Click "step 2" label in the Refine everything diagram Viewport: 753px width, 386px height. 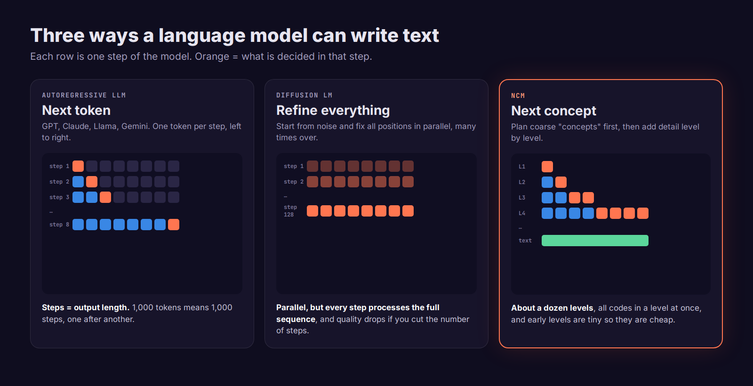(294, 182)
